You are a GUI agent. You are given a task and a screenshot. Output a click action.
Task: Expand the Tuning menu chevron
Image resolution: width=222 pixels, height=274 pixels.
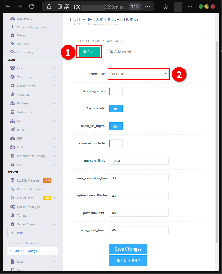click(54, 215)
